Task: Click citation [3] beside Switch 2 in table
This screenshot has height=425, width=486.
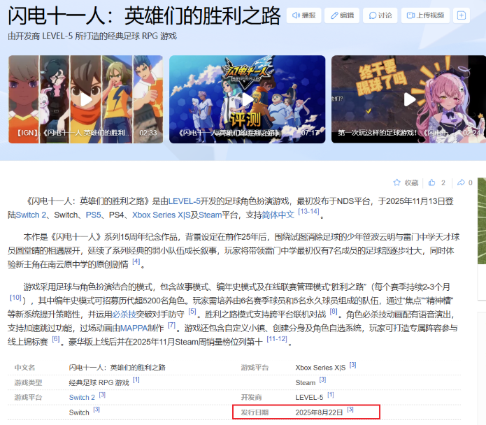Action: coord(102,395)
